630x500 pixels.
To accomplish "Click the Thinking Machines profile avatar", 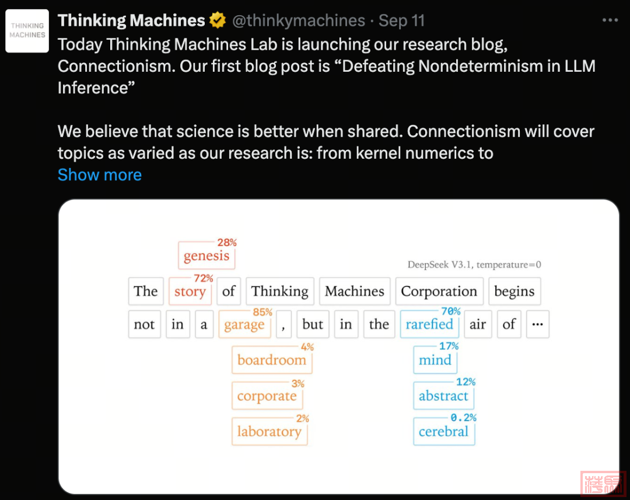I will pyautogui.click(x=27, y=31).
